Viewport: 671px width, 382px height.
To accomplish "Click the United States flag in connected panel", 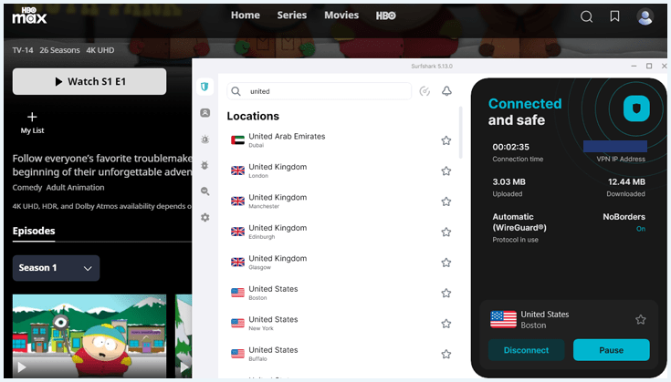I will 503,319.
